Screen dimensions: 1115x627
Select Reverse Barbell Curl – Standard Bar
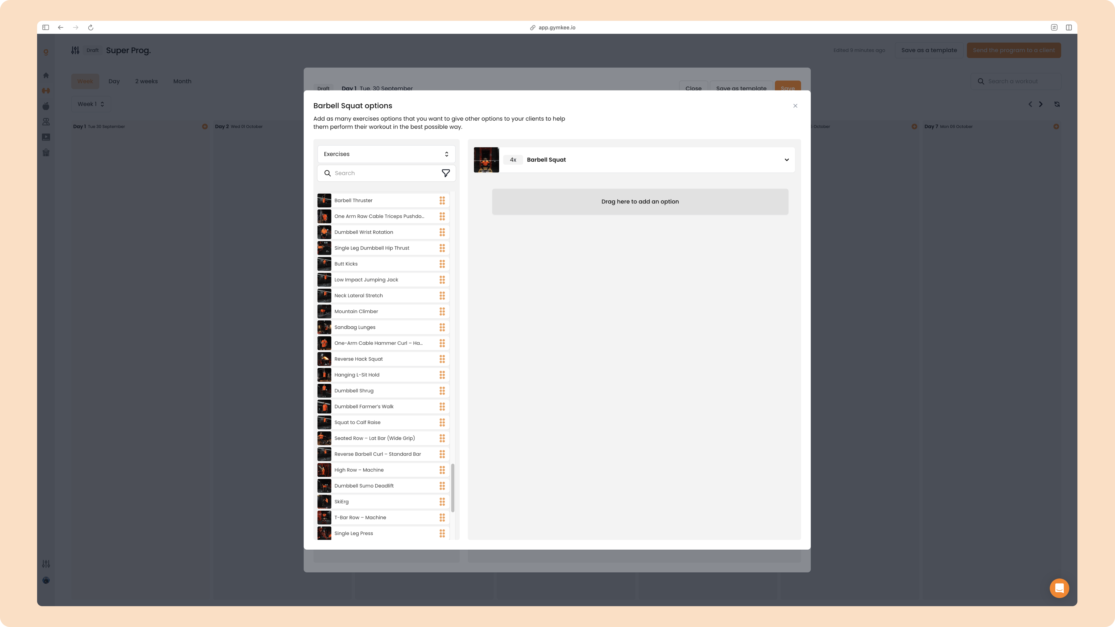coord(383,454)
